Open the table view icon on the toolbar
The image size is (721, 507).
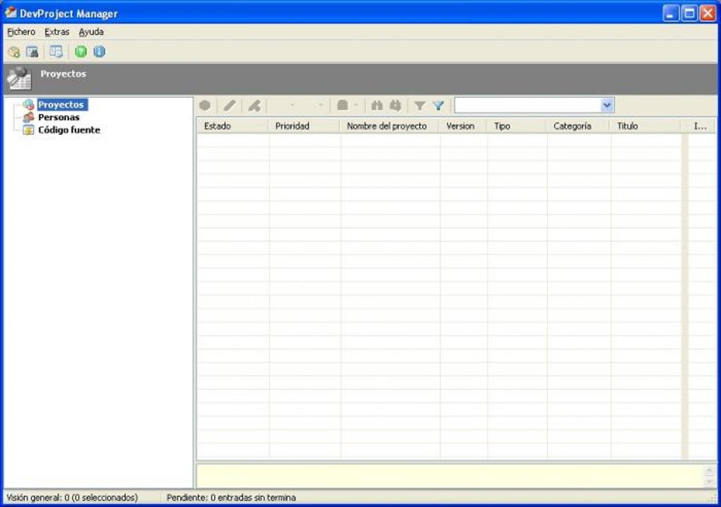pos(55,51)
